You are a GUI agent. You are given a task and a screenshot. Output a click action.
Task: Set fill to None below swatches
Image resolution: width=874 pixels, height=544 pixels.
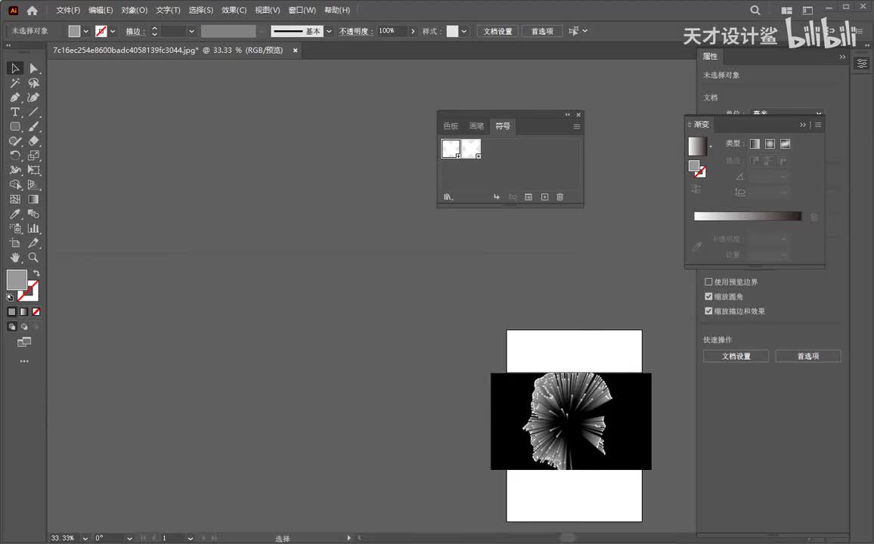(36, 312)
